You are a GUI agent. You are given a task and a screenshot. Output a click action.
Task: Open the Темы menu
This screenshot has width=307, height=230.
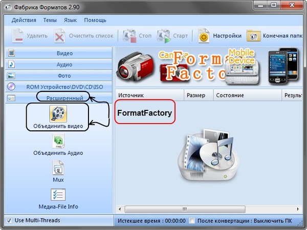click(x=50, y=20)
